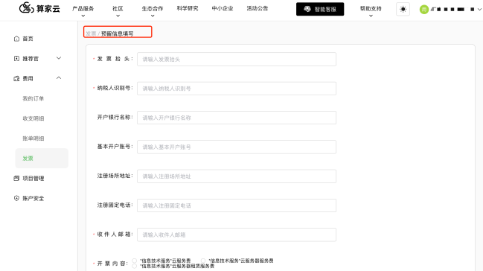Select the "信息技术服务"云服务器租赁服务费 radio option
Viewport: 483px width, 271px height.
point(134,266)
